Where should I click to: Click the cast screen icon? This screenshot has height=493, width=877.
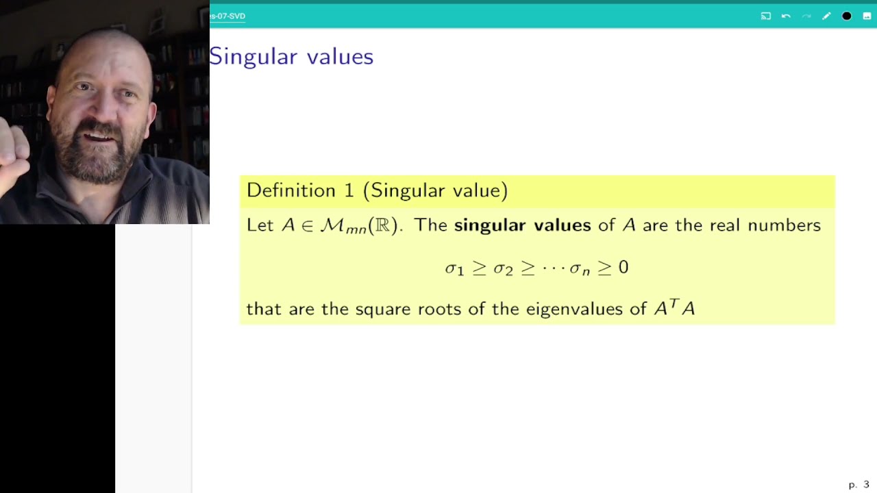(766, 16)
